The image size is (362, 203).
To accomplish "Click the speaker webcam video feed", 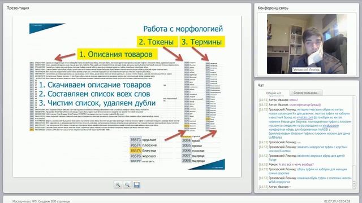I will pos(307,44).
